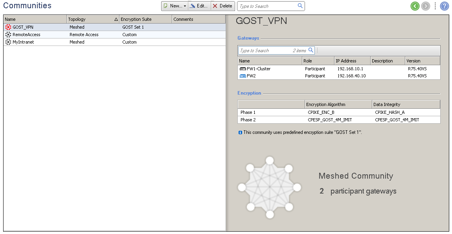452x234 pixels.
Task: Click the Version column header
Action: (422, 61)
